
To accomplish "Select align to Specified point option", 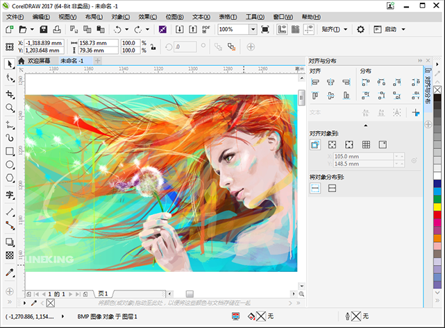I will click(383, 144).
